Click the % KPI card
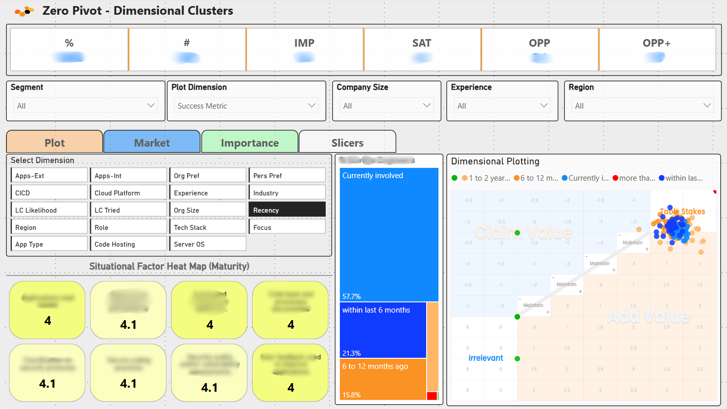The height and width of the screenshot is (409, 727). tap(69, 49)
